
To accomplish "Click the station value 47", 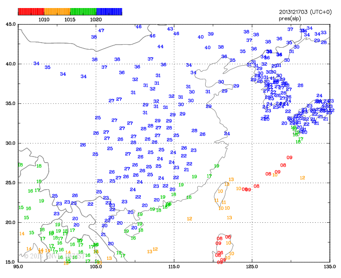I will click(x=101, y=31).
